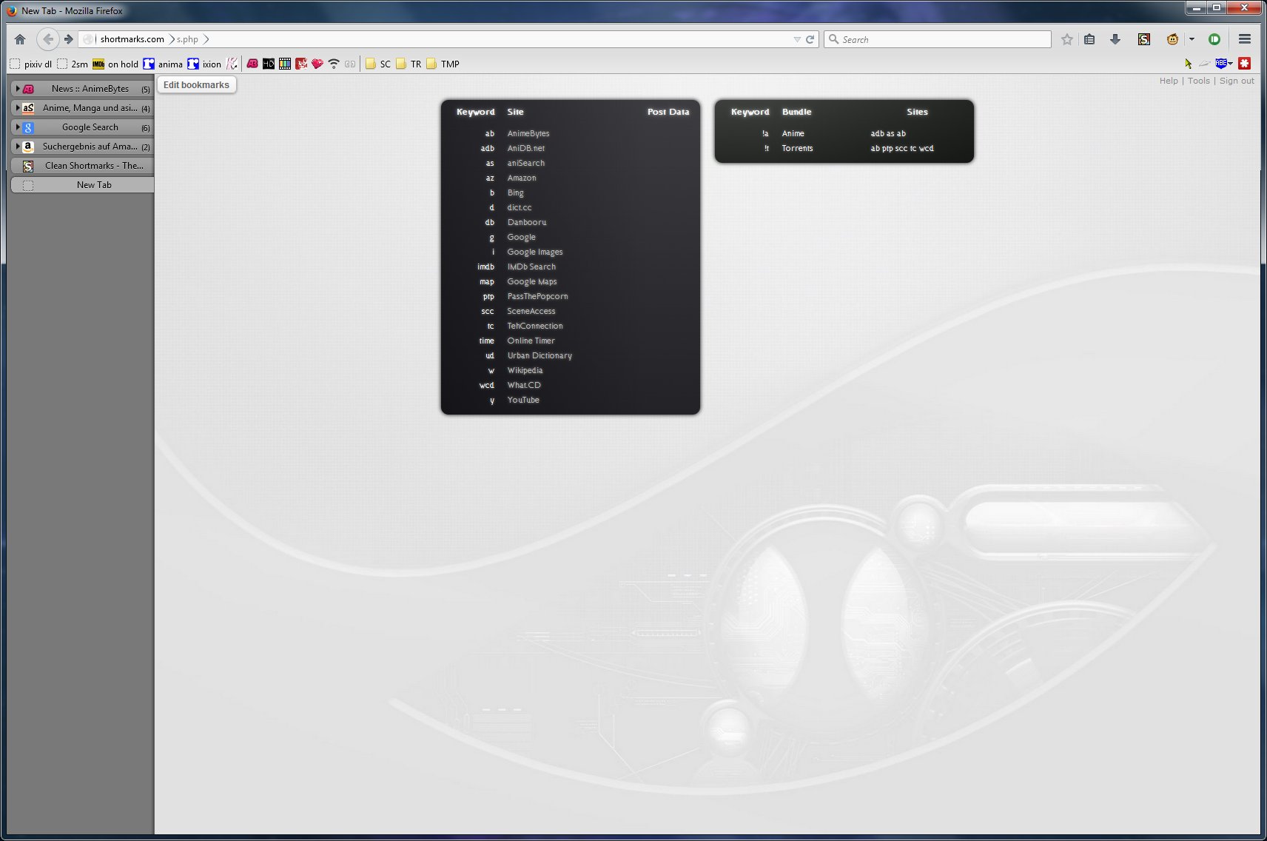Open the downloads arrow icon

(1115, 39)
